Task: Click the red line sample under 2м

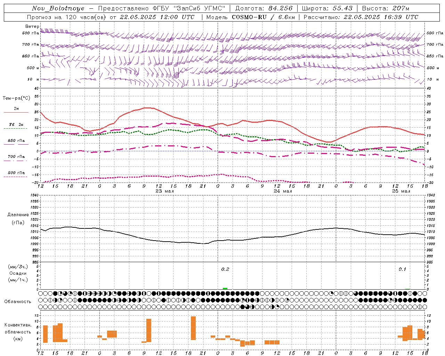Action: pyautogui.click(x=16, y=112)
